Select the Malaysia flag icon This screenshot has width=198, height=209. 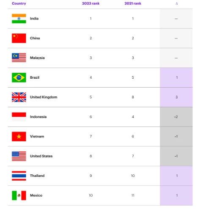19,58
